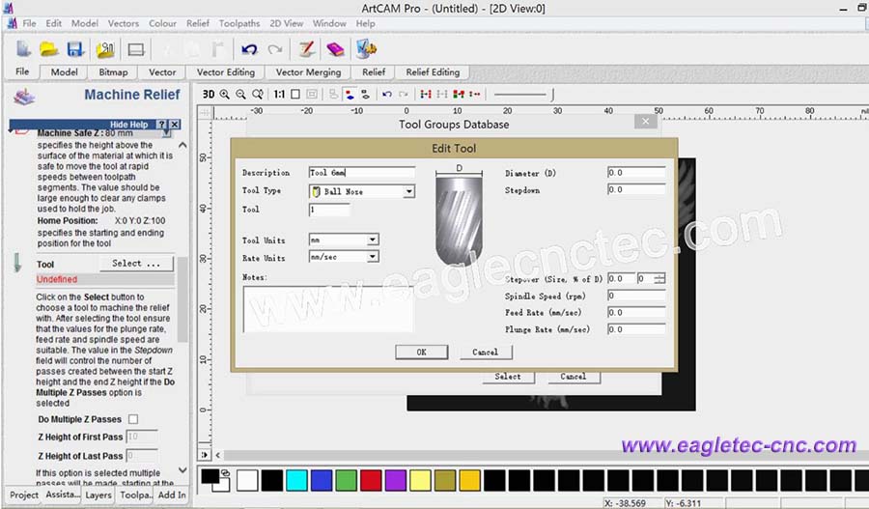Screen dimensions: 869x509
Task: Switch to the Relief Editing tab
Action: click(433, 72)
